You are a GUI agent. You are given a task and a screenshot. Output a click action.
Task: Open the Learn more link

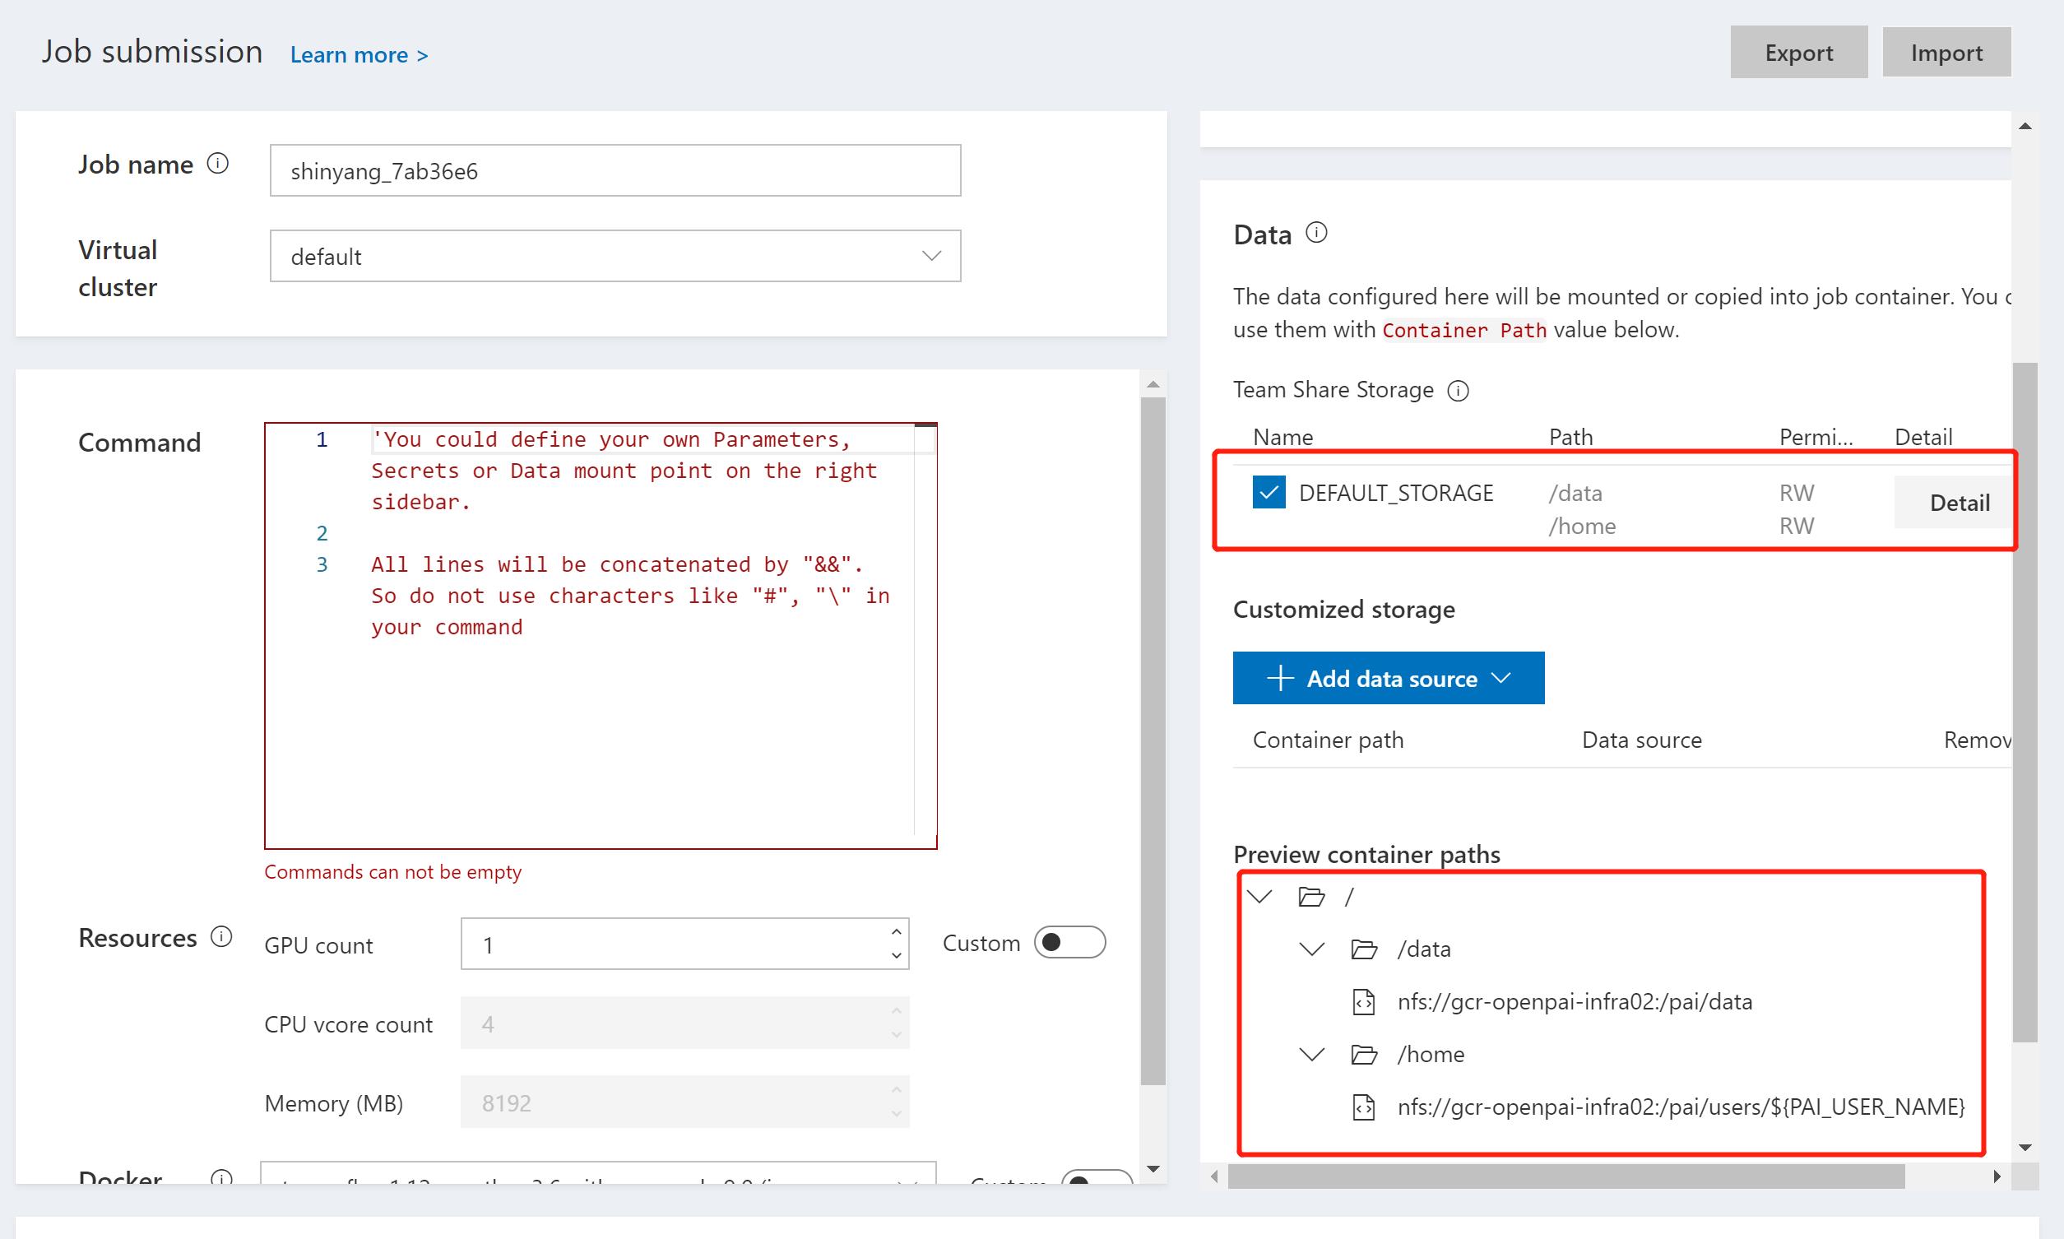tap(359, 55)
